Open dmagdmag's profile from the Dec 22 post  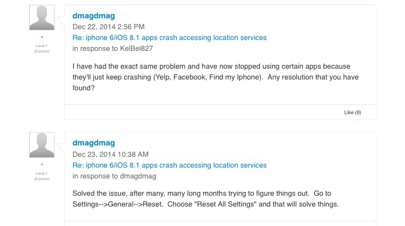(93, 16)
